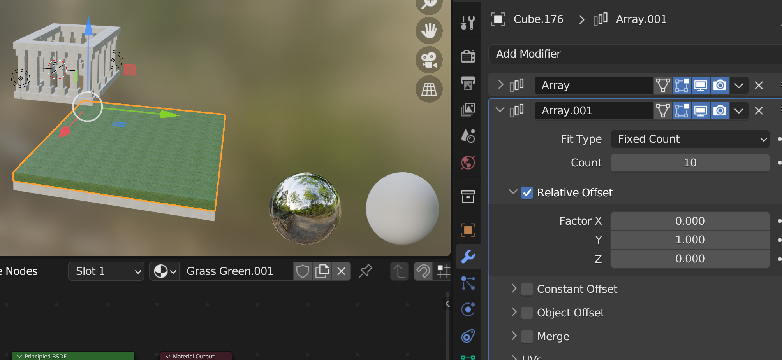The height and width of the screenshot is (360, 782).
Task: Enable the Constant Offset checkbox
Action: click(527, 289)
